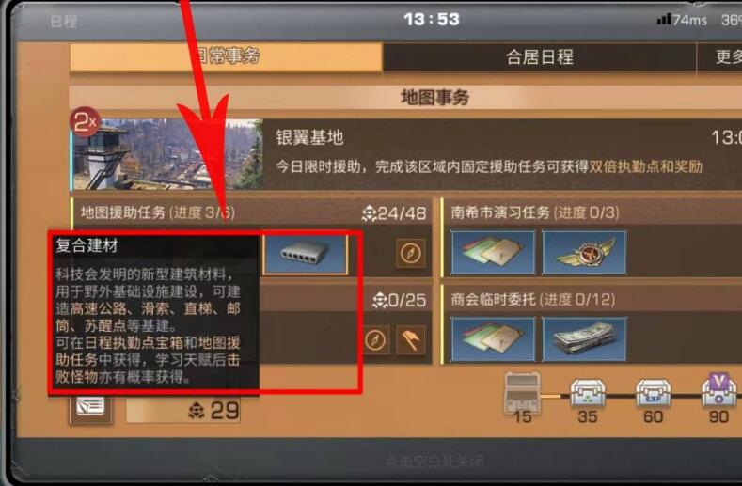Viewport: 742px width, 486px height.
Task: Open the map papers reward in 商会临时委托
Action: click(493, 339)
